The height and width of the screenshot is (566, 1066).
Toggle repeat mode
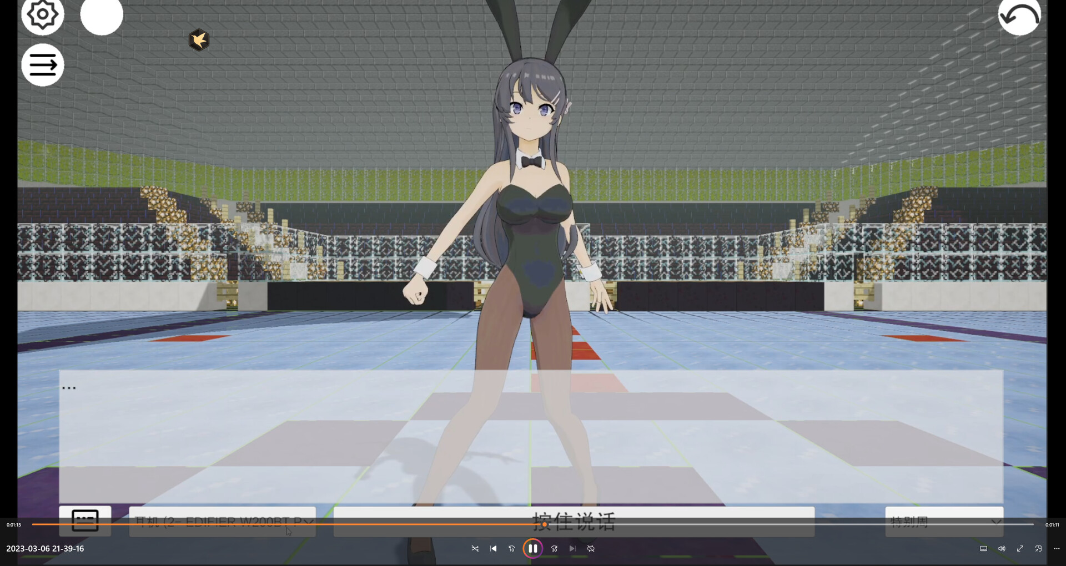(x=591, y=548)
